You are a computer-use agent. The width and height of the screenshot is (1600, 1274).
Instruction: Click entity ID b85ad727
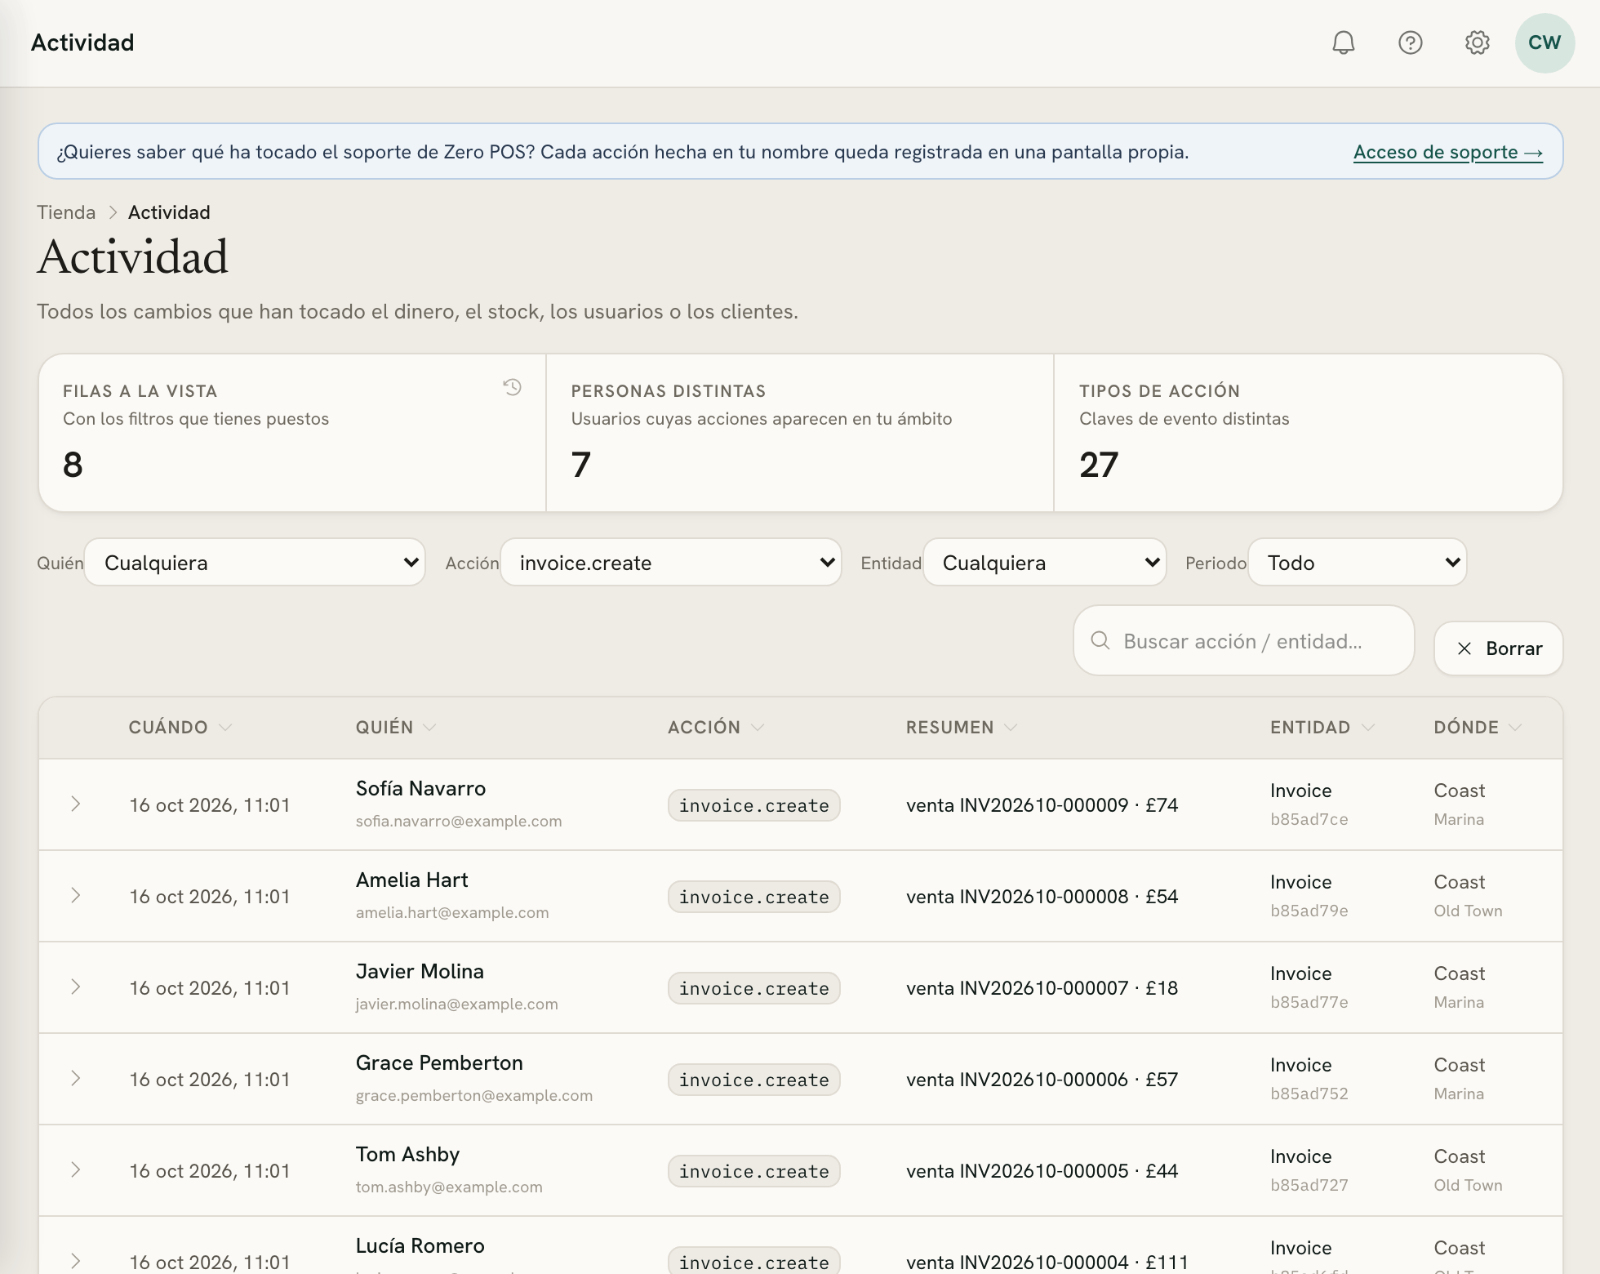click(1309, 1185)
